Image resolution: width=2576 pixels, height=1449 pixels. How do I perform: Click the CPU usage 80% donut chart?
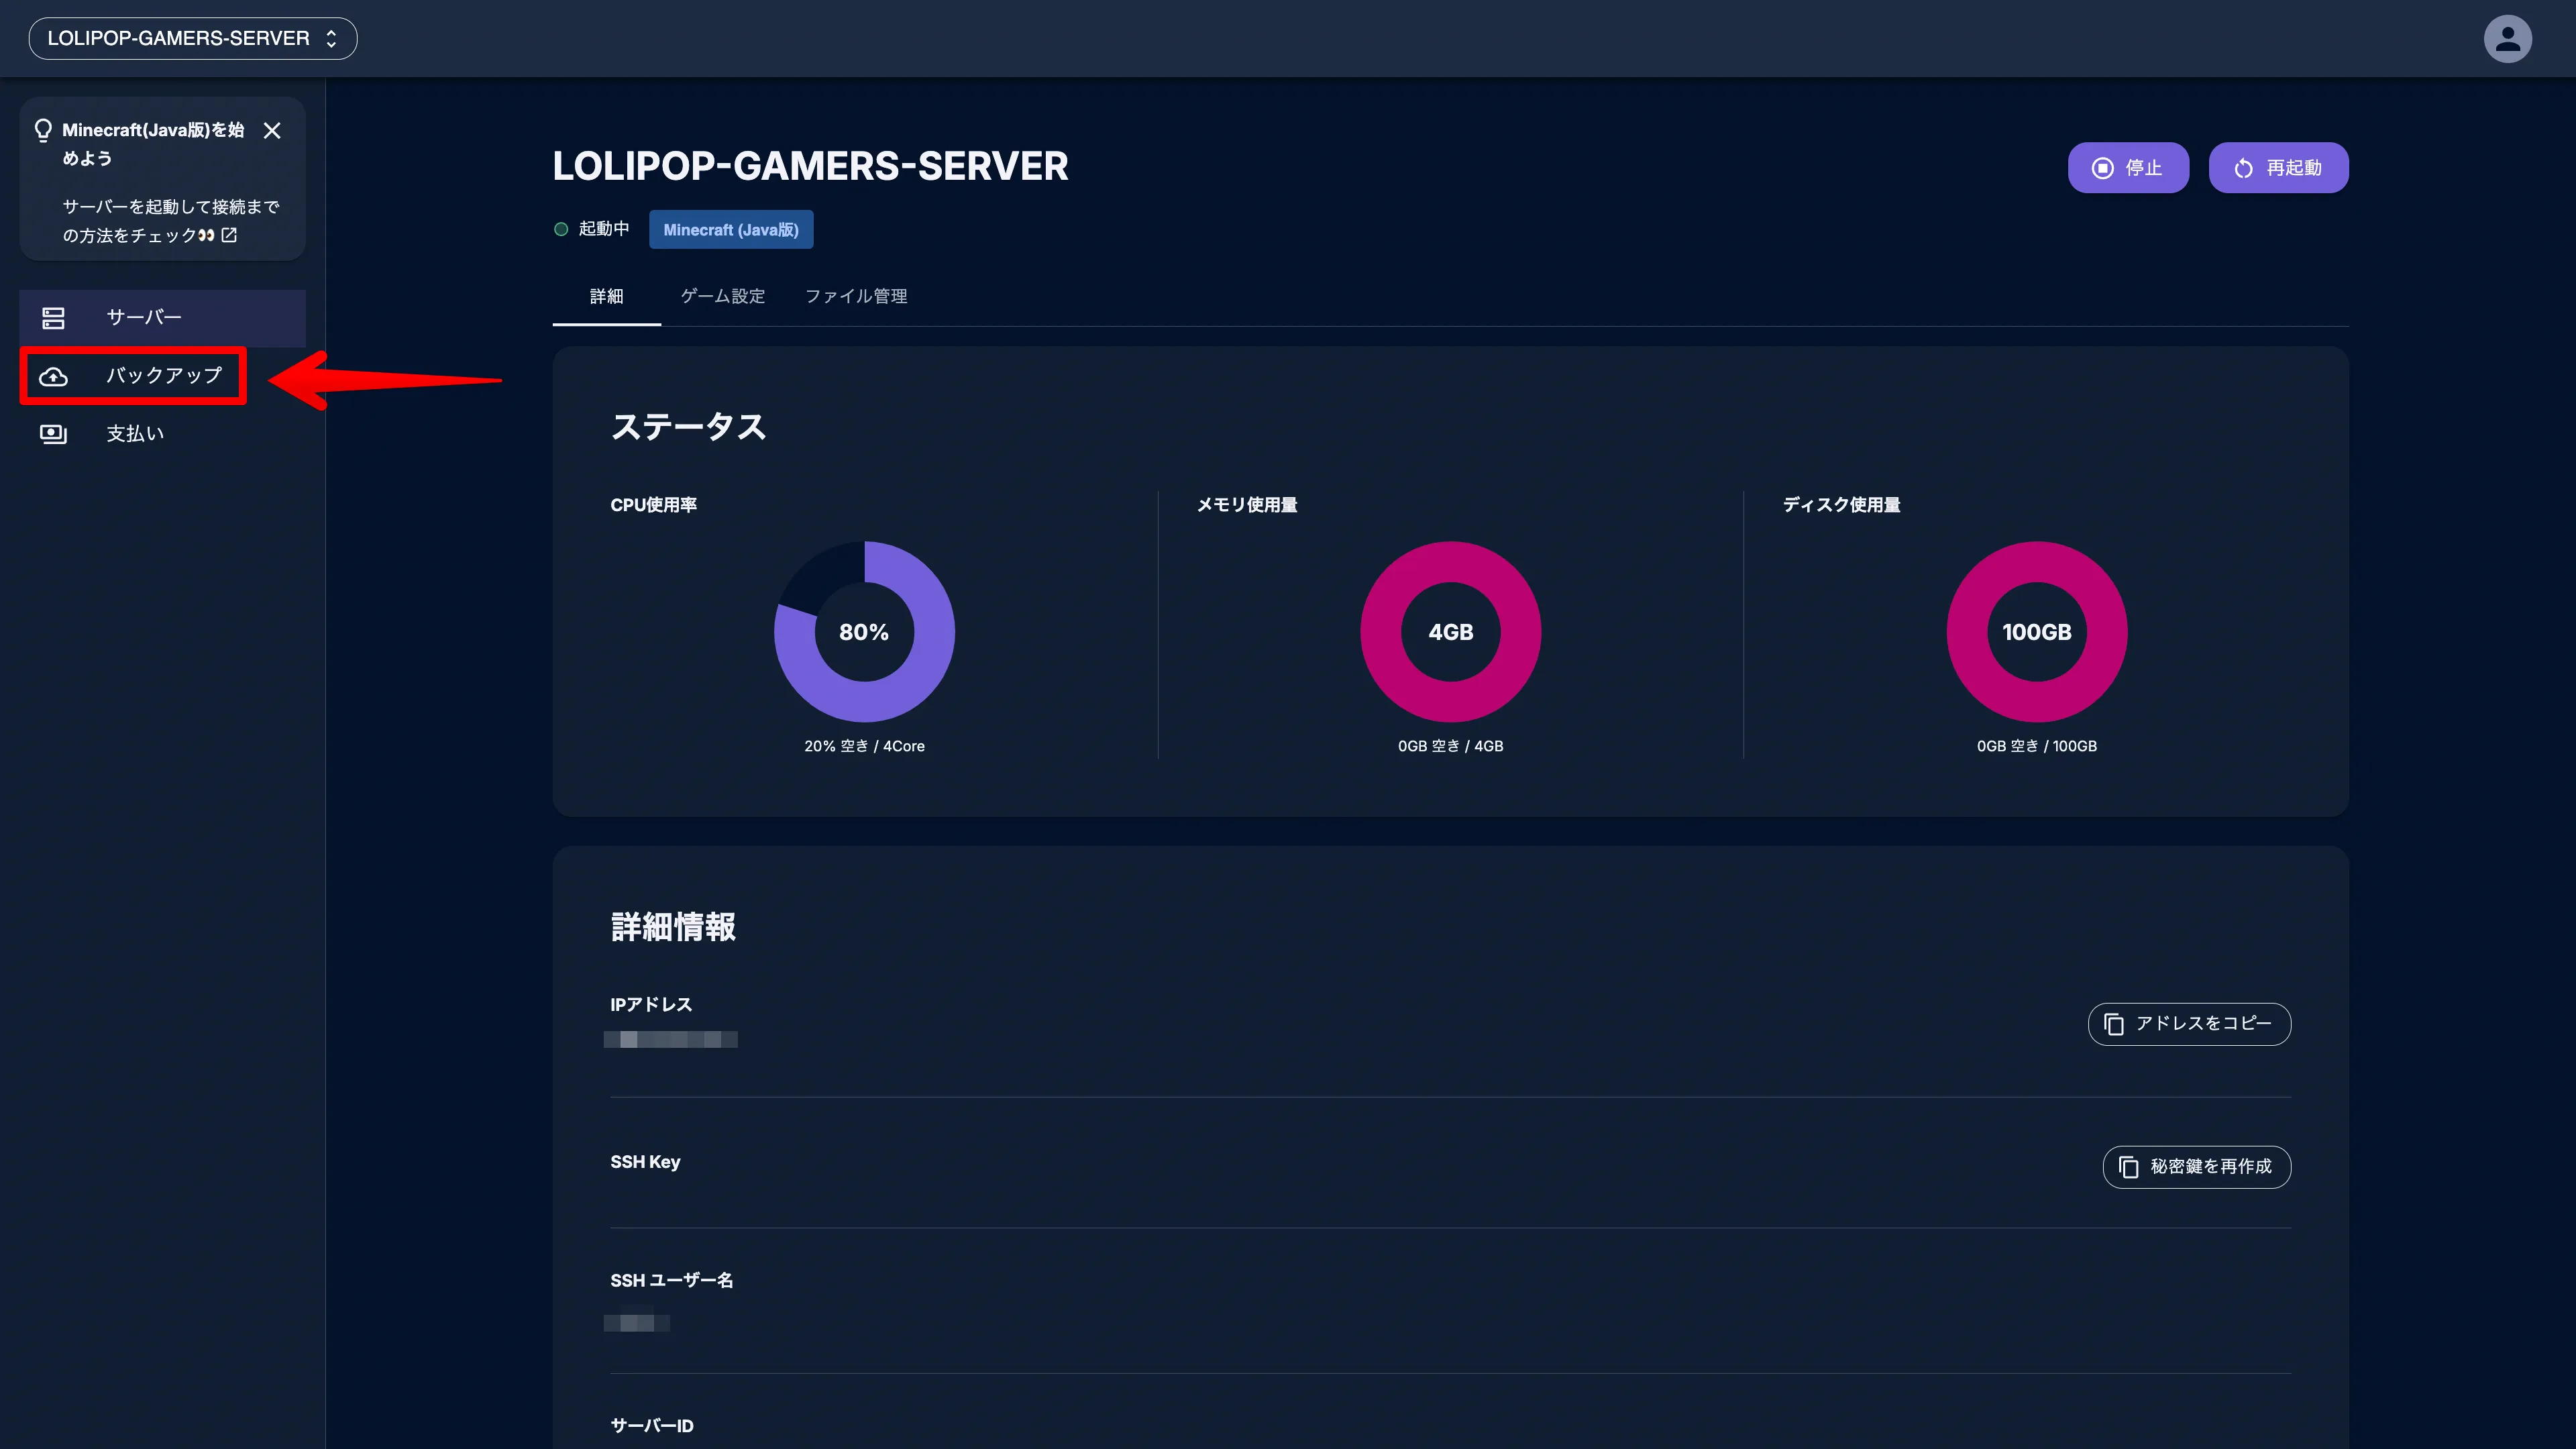pyautogui.click(x=864, y=632)
